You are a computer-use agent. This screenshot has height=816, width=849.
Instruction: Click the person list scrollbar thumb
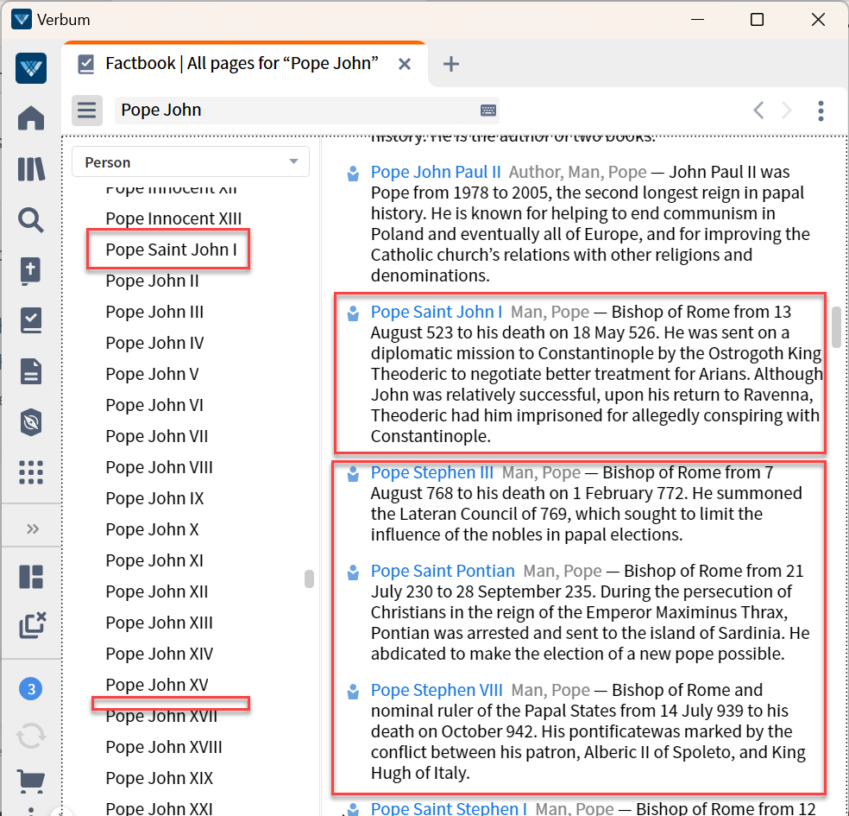click(x=309, y=579)
